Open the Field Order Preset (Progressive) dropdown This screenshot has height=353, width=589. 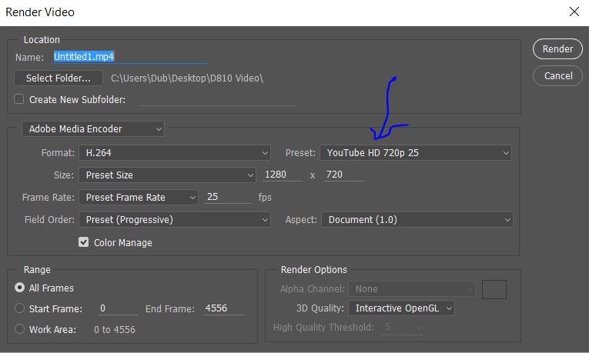point(175,219)
